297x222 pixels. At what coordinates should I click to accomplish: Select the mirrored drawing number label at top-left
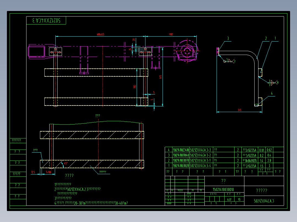(46, 20)
